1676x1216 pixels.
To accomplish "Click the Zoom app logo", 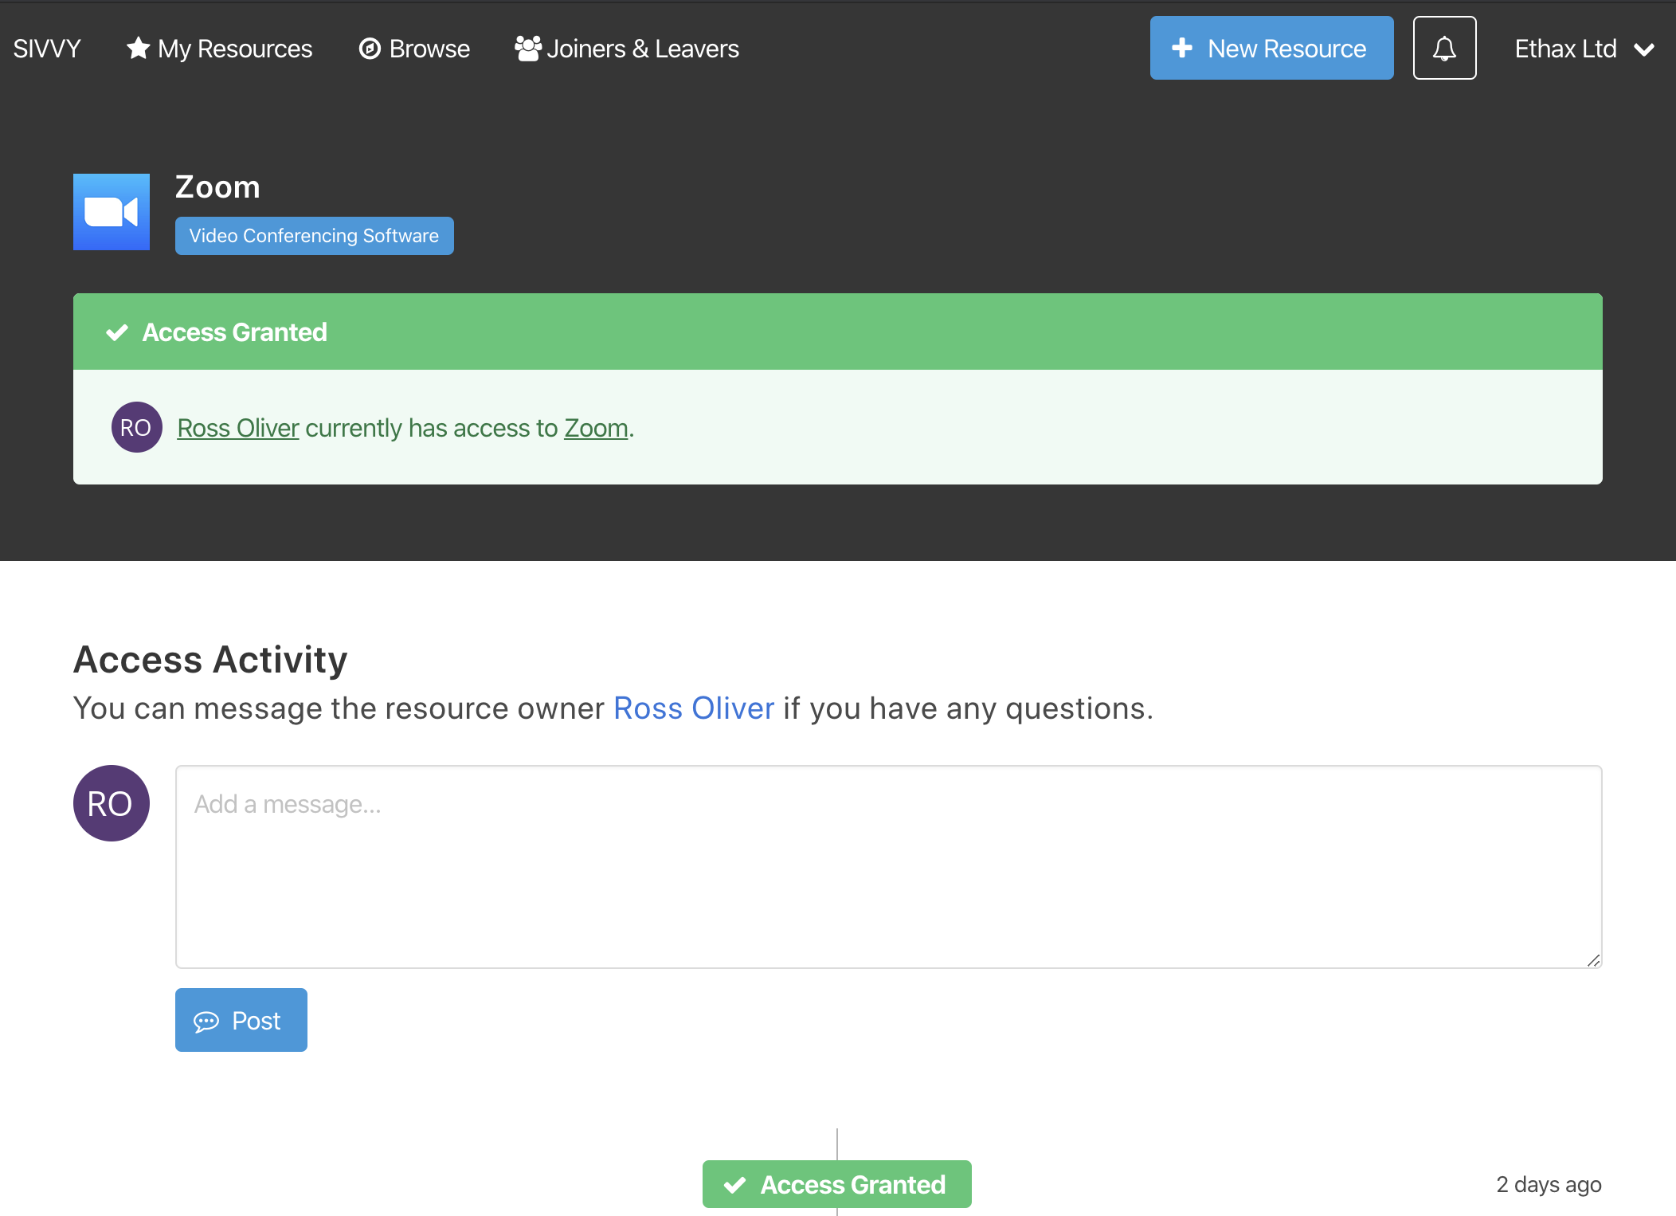I will pyautogui.click(x=112, y=212).
